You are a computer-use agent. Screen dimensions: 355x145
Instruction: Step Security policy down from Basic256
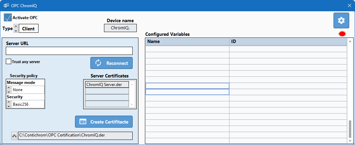[9, 106]
